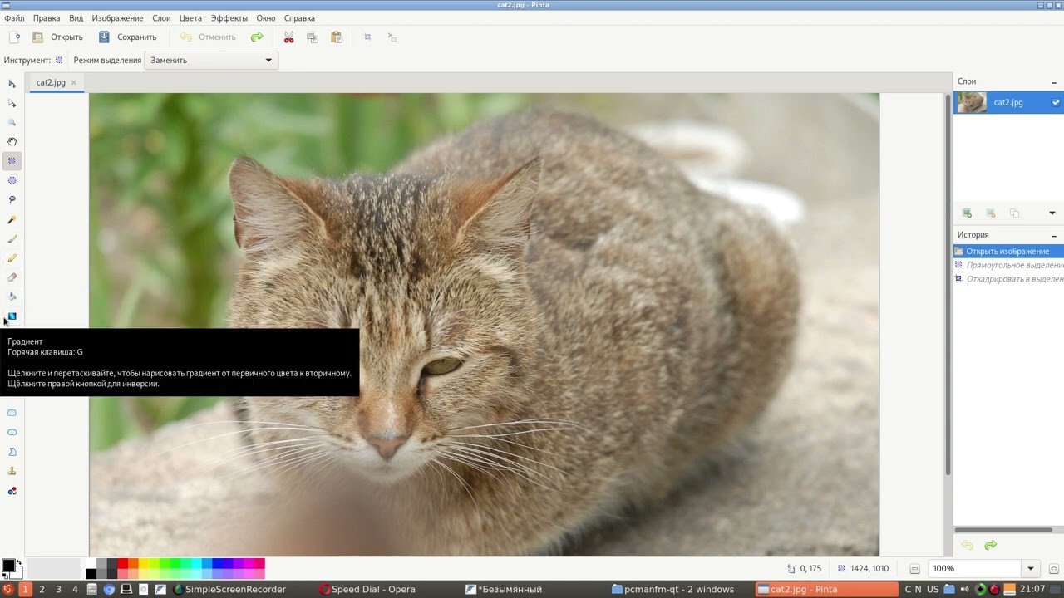1064x598 pixels.
Task: Close the cat2.jpg tab
Action: tap(73, 82)
